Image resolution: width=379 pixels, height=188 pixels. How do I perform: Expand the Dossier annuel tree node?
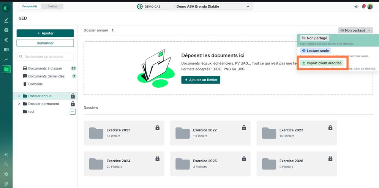point(19,96)
